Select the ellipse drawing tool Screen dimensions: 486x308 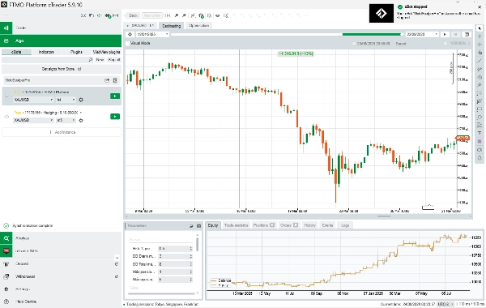[x=480, y=118]
